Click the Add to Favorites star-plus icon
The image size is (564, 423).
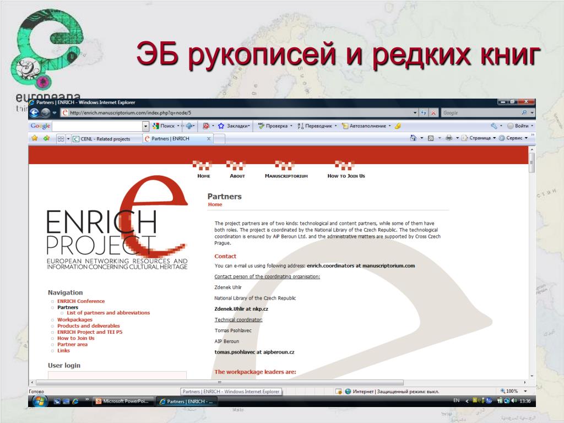point(46,138)
